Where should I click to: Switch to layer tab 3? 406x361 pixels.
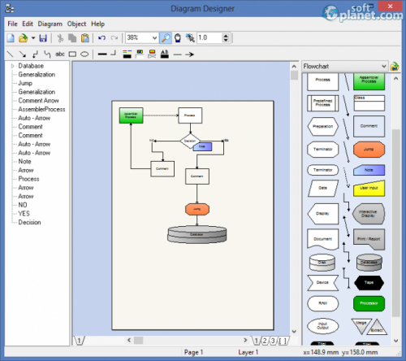[273, 341]
